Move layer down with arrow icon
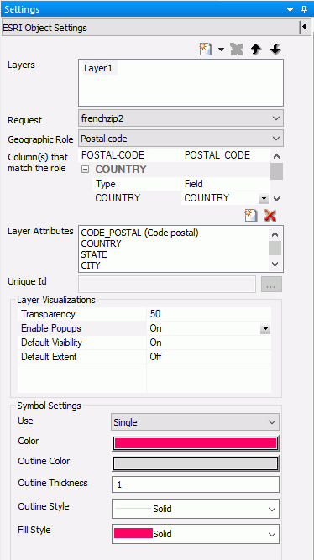The image size is (314, 560). tap(275, 50)
